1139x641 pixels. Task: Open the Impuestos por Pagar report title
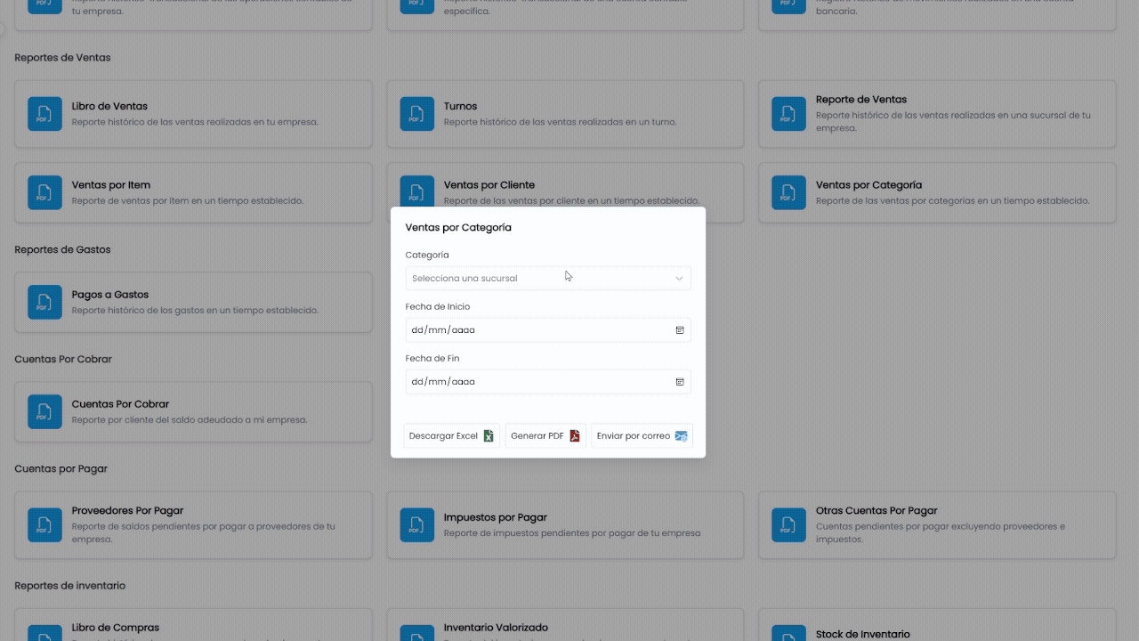click(x=495, y=517)
